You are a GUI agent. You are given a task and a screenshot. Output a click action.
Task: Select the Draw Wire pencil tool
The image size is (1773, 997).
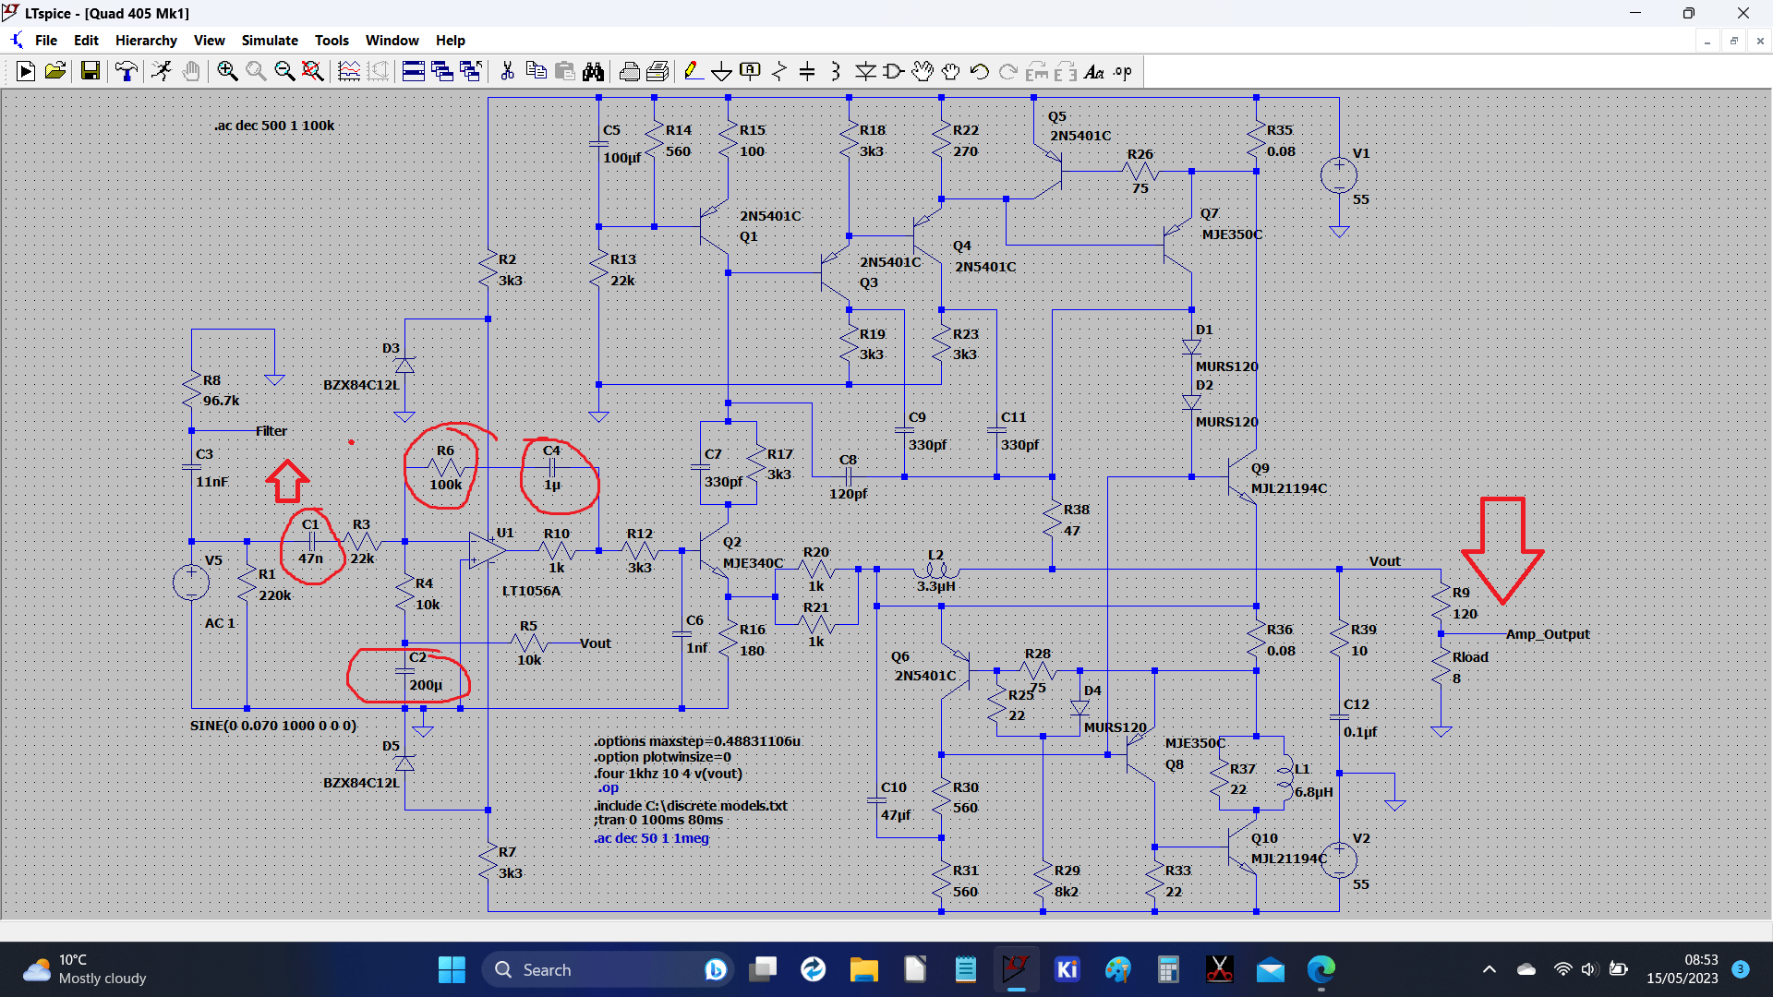pos(694,71)
